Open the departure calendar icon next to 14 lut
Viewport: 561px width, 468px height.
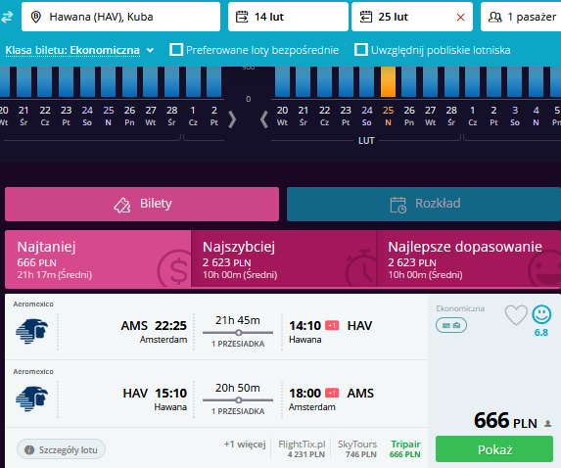point(242,17)
